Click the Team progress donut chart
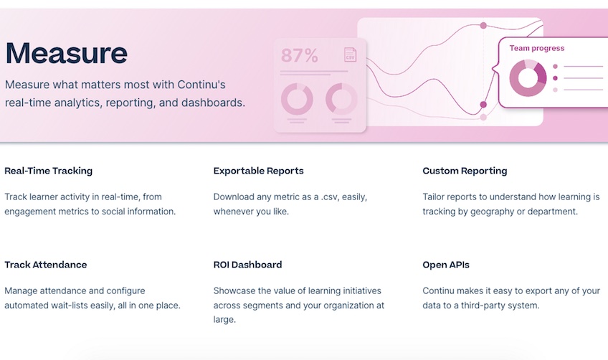Viewport: 608px width, 360px height. pyautogui.click(x=528, y=78)
